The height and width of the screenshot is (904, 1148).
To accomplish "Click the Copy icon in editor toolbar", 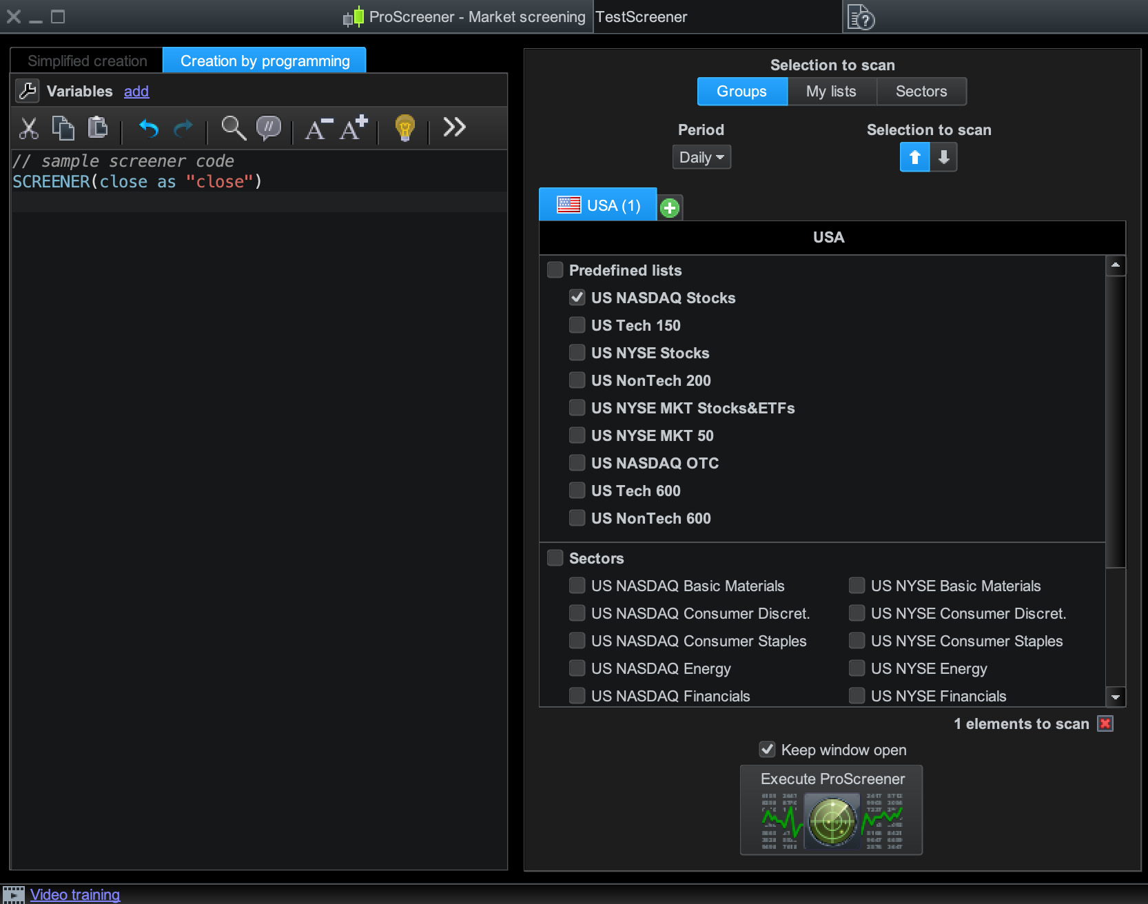I will [x=63, y=128].
